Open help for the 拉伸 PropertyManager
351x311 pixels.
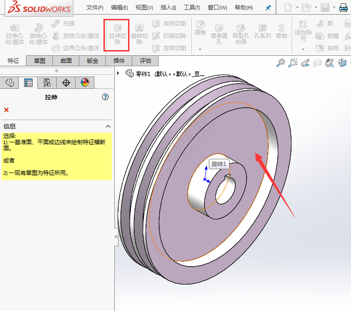(x=105, y=97)
